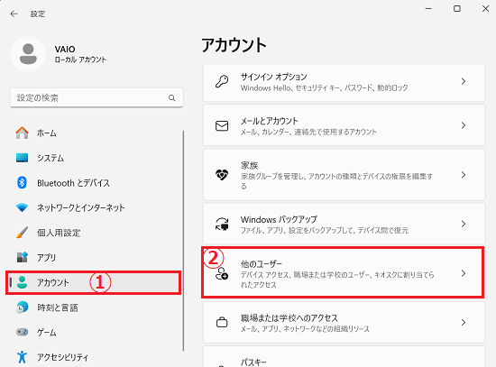Click the VAIO user avatar
This screenshot has height=367, width=496.
pyautogui.click(x=28, y=54)
